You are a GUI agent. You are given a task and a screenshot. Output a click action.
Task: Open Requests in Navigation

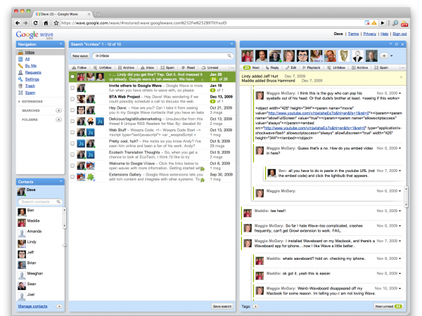click(33, 72)
